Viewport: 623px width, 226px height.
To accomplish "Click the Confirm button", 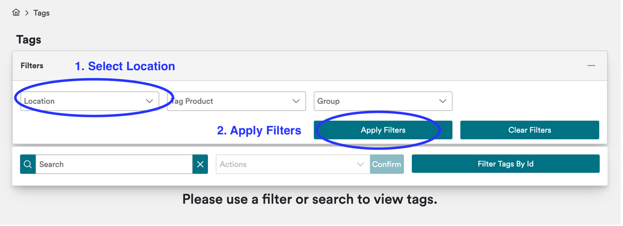I will pos(387,165).
